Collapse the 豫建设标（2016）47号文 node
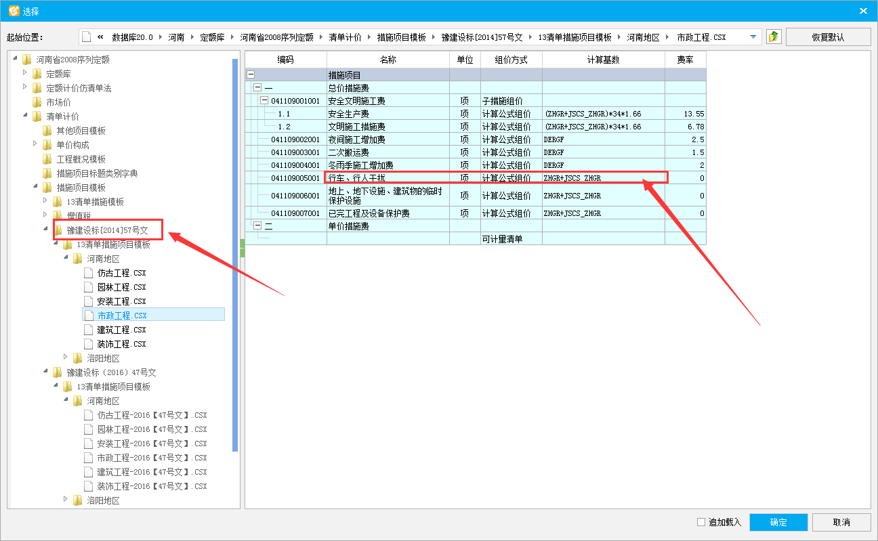Image resolution: width=878 pixels, height=541 pixels. (46, 372)
